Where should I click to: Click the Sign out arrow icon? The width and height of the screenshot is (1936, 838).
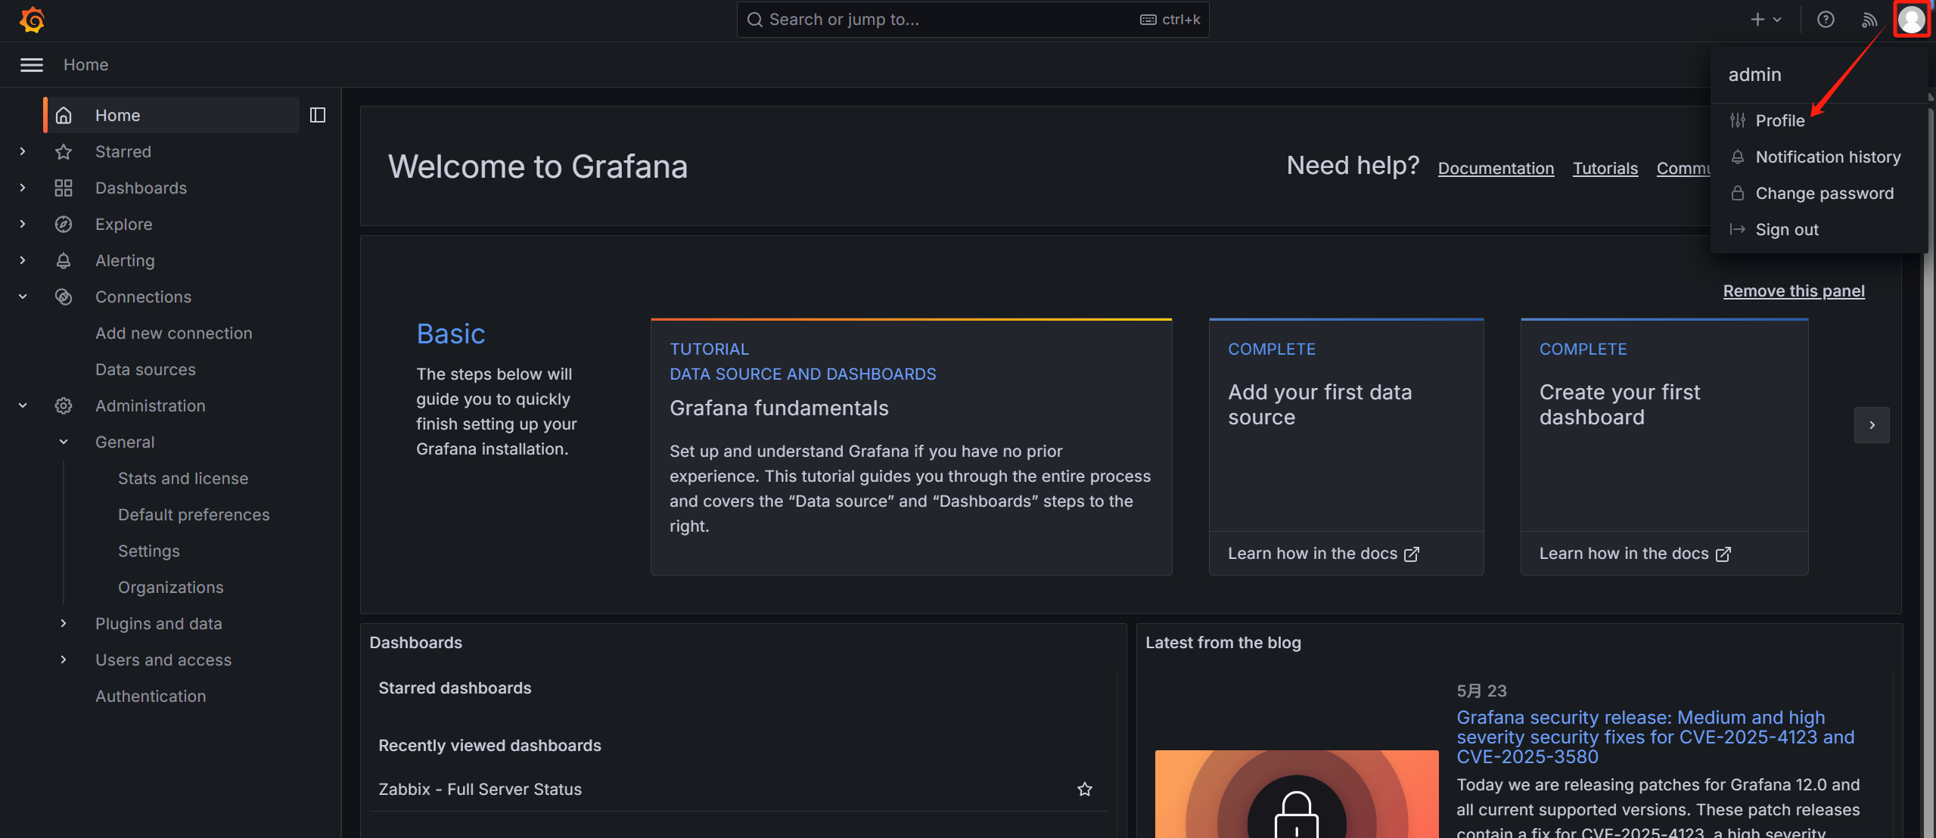click(x=1738, y=229)
